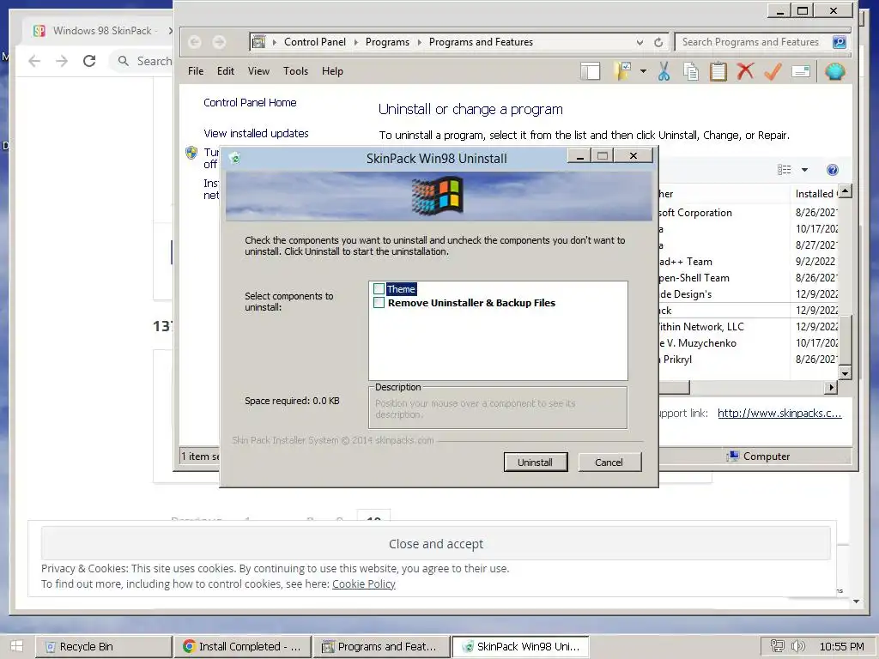Click the scissors Cut icon
Screen dimensions: 879x659
coord(664,71)
